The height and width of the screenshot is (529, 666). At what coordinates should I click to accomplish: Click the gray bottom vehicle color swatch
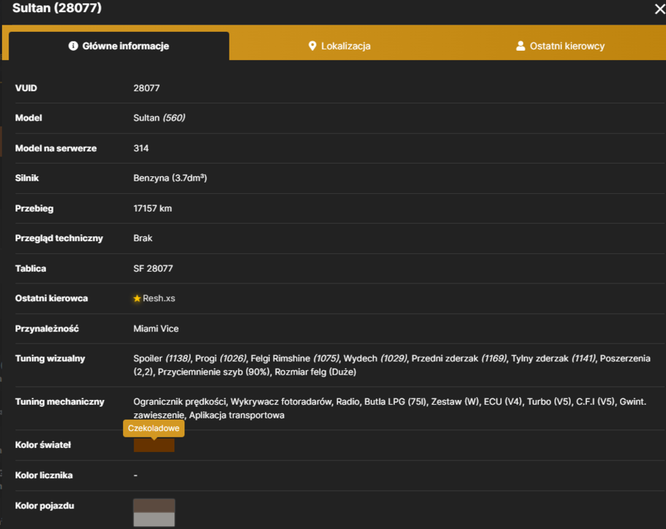(x=154, y=520)
